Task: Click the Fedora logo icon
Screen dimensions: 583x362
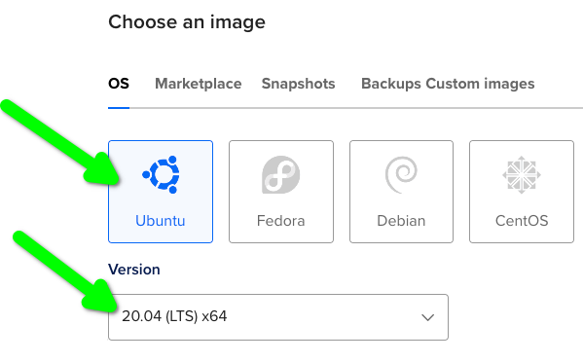Action: [x=281, y=175]
